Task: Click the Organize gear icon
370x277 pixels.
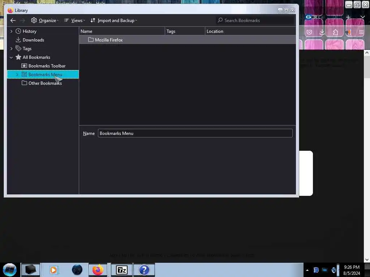Action: pos(34,20)
